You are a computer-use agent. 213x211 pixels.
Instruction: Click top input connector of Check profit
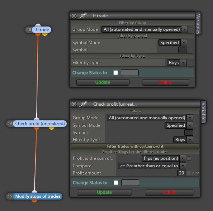(37, 119)
